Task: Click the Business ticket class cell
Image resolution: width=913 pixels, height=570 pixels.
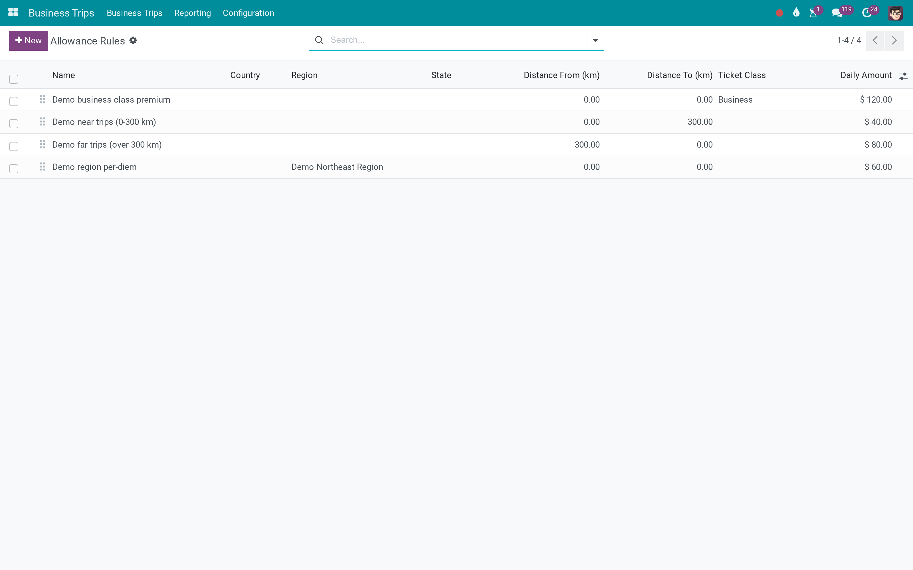Action: tap(735, 99)
